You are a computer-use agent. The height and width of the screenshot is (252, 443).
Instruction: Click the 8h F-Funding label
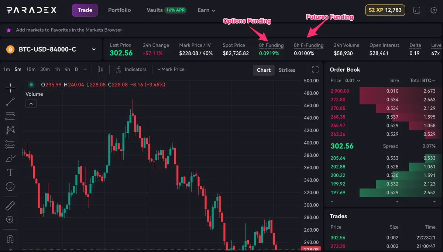tap(309, 45)
